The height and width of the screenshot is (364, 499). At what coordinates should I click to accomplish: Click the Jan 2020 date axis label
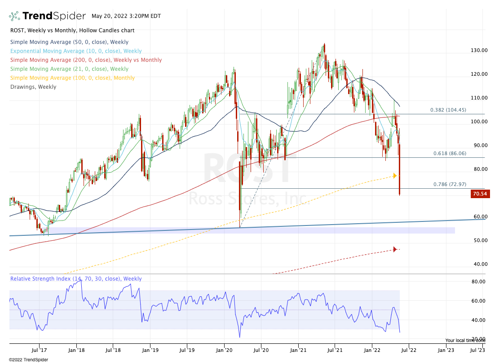point(224,348)
